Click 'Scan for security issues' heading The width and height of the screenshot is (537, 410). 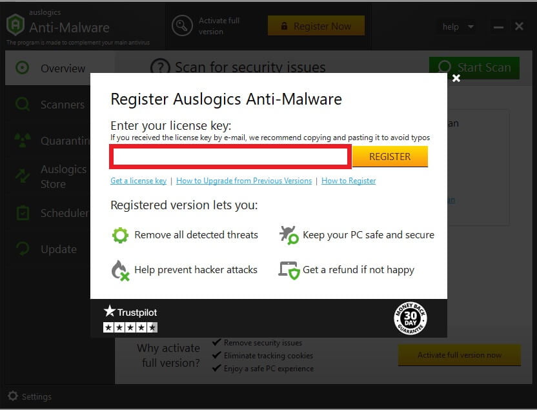(250, 67)
